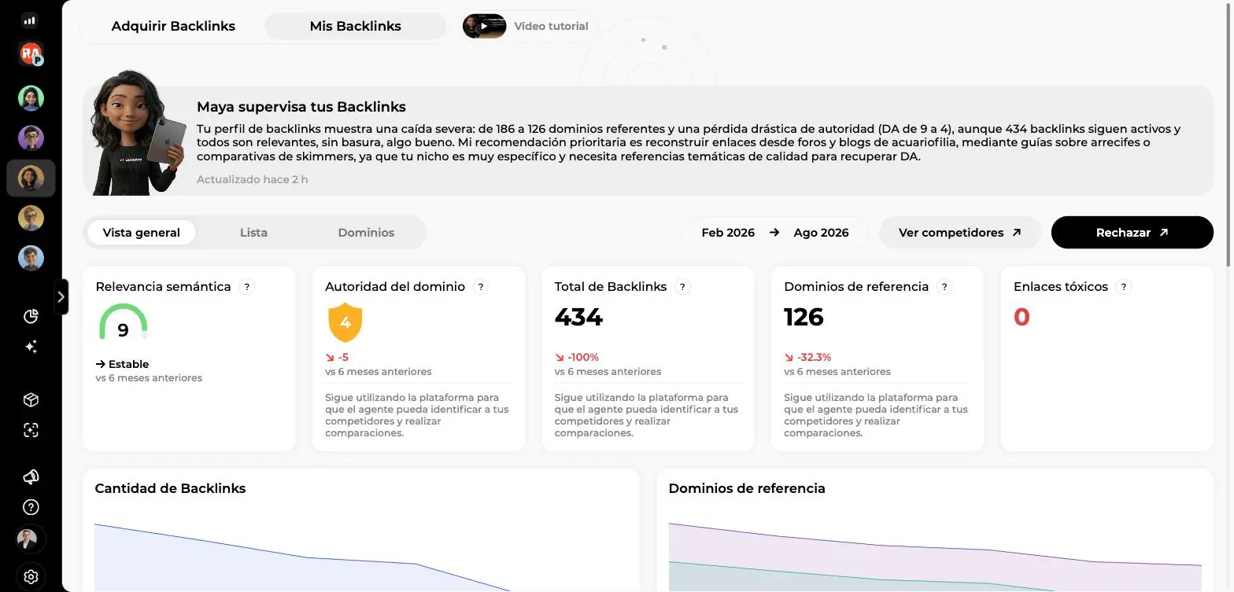Screen dimensions: 1234x592
Task: Open the Feb 2026 to Ago 2026 date range
Action: point(775,233)
